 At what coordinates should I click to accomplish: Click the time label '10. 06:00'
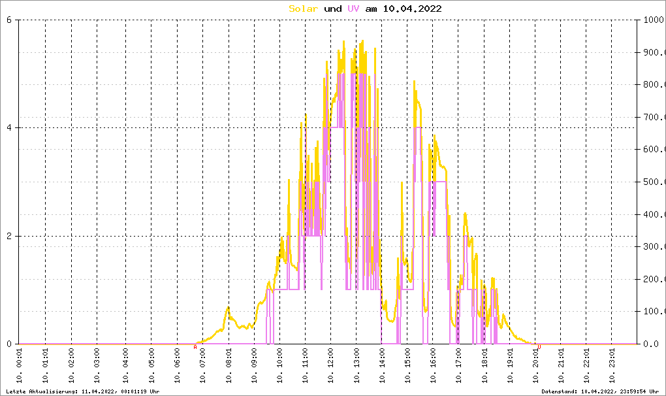(177, 366)
